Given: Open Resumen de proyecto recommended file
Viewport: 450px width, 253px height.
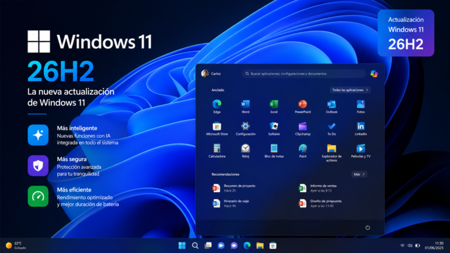Looking at the screenshot, I should [234, 188].
